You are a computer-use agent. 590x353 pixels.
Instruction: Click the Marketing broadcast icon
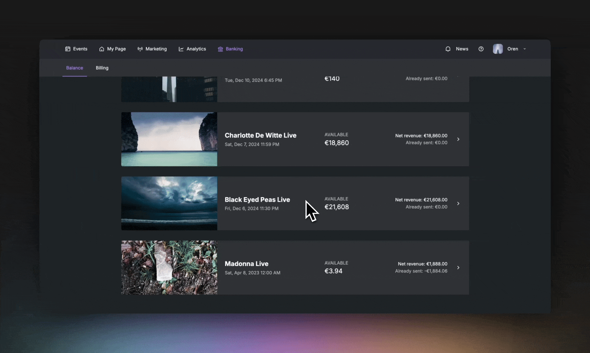click(140, 49)
